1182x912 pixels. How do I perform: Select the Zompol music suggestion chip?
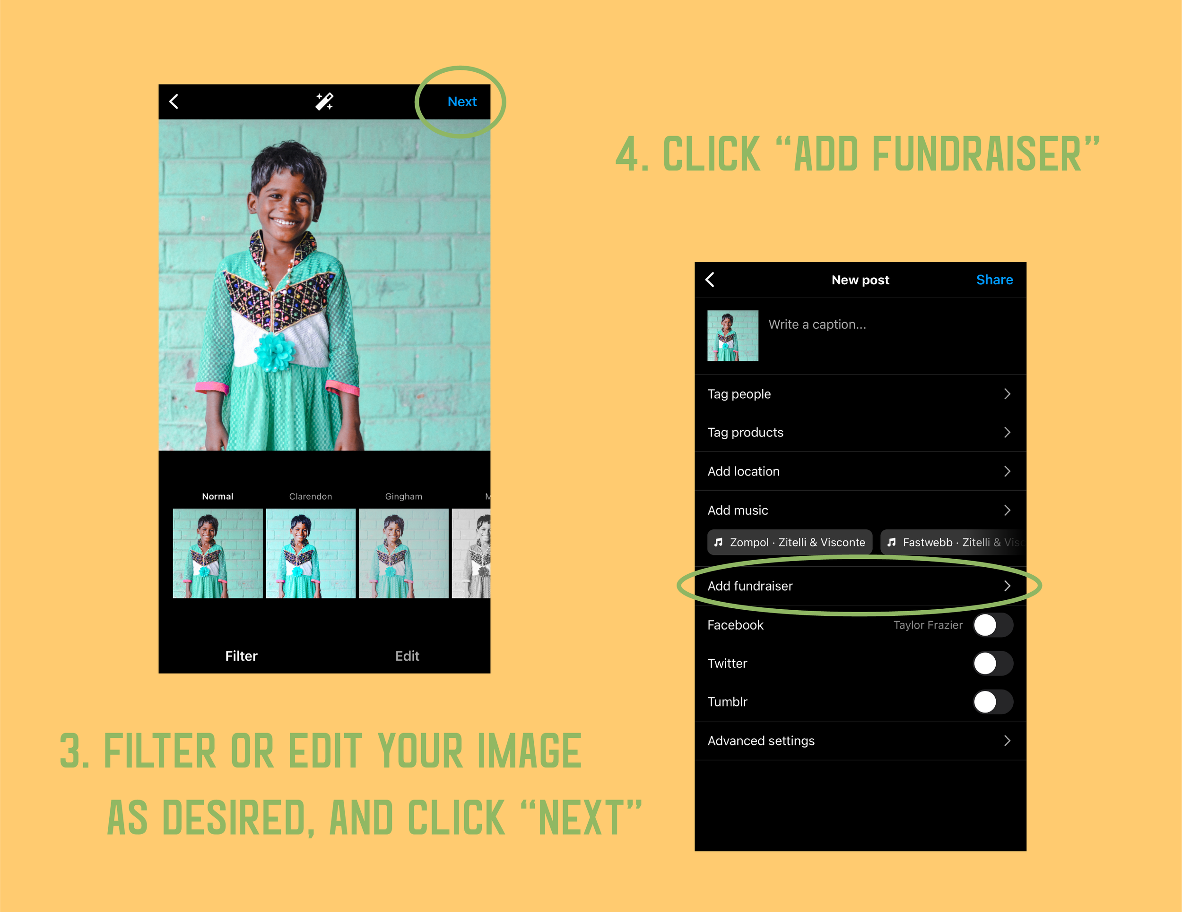(790, 542)
